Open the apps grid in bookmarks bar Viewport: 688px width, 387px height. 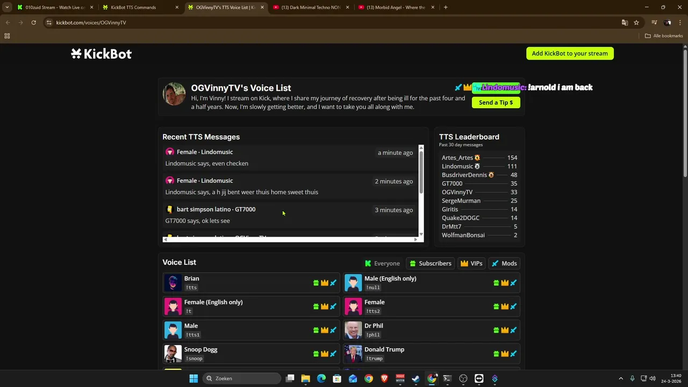pyautogui.click(x=7, y=36)
